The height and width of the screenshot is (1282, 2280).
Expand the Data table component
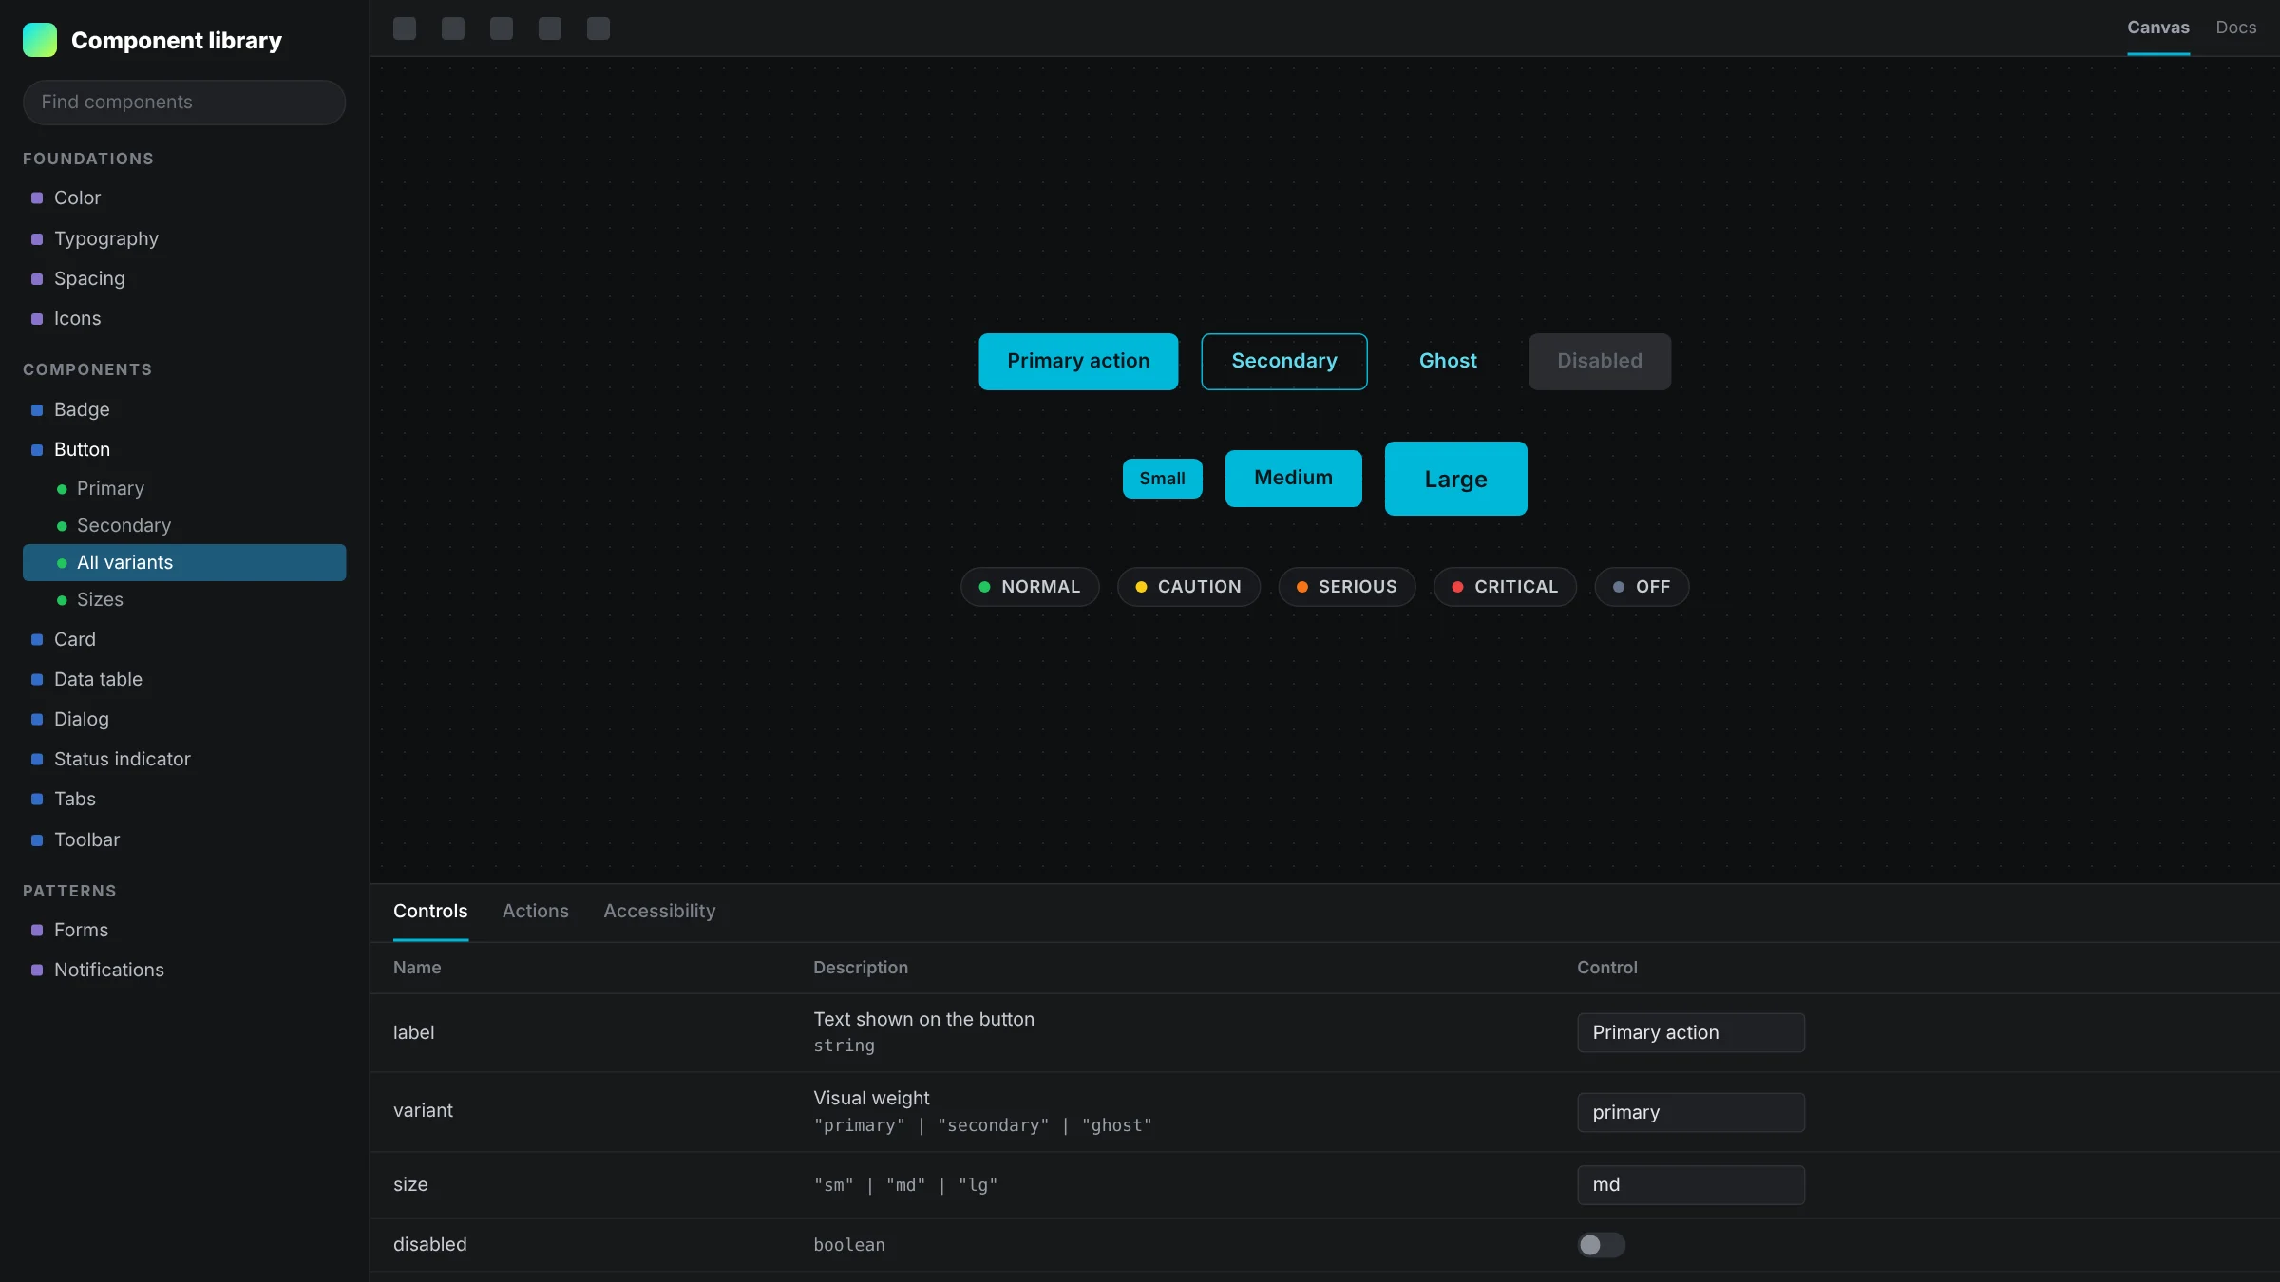pos(184,679)
